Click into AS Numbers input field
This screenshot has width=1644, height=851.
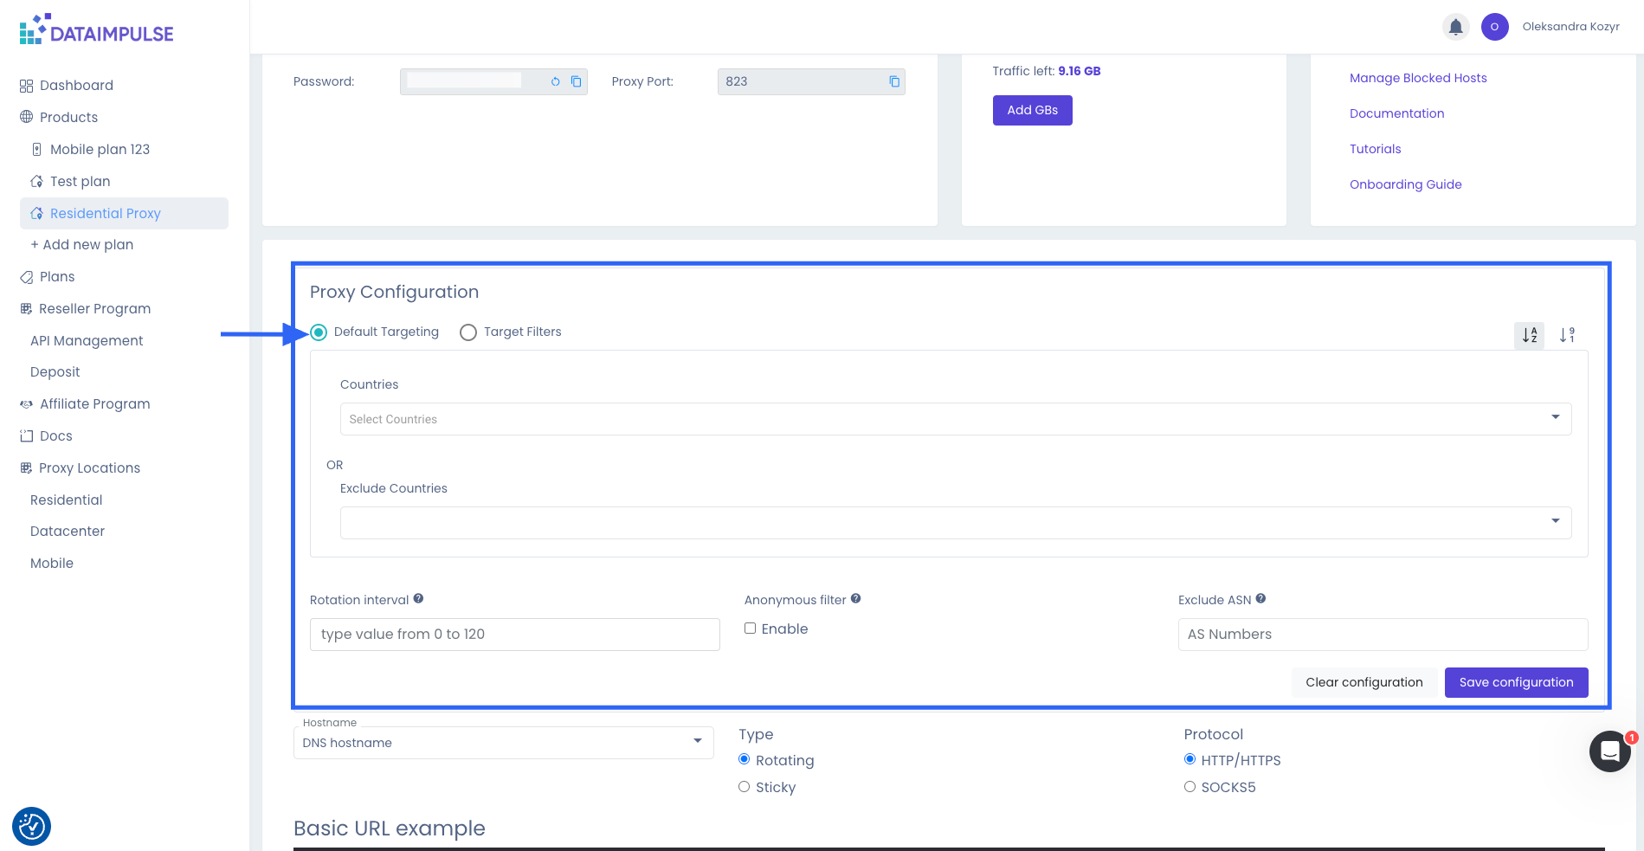(x=1382, y=635)
